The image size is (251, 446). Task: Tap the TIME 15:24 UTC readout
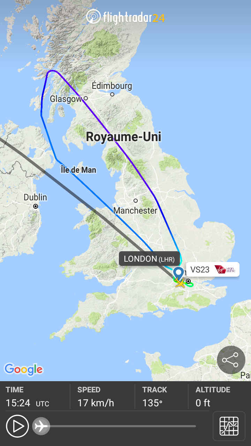pos(28,397)
